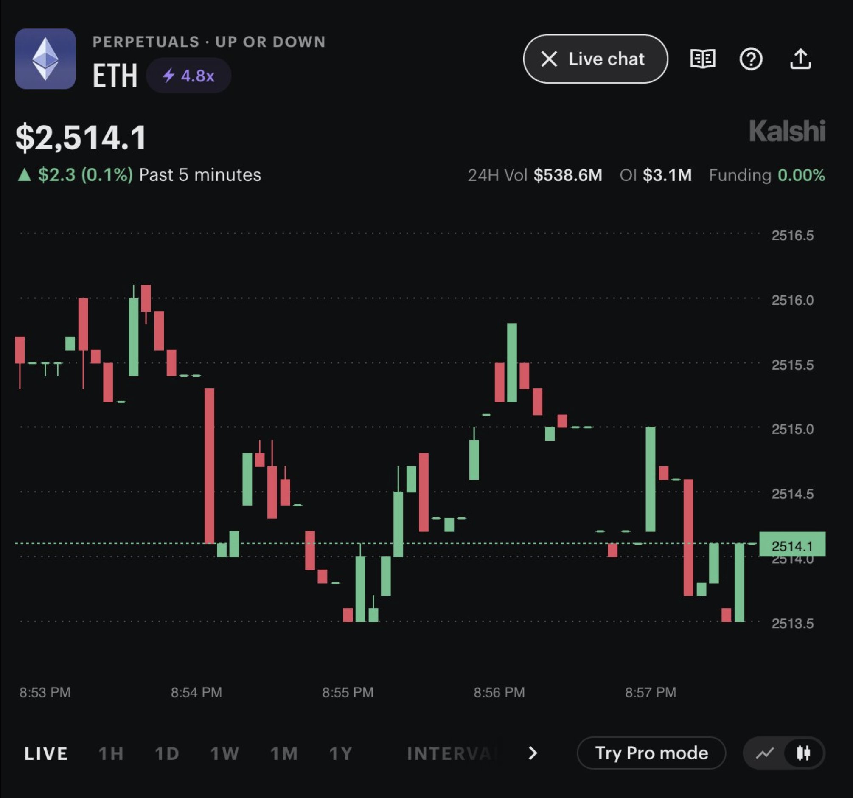The image size is (853, 798).
Task: Select the 1W time range tab
Action: (224, 754)
